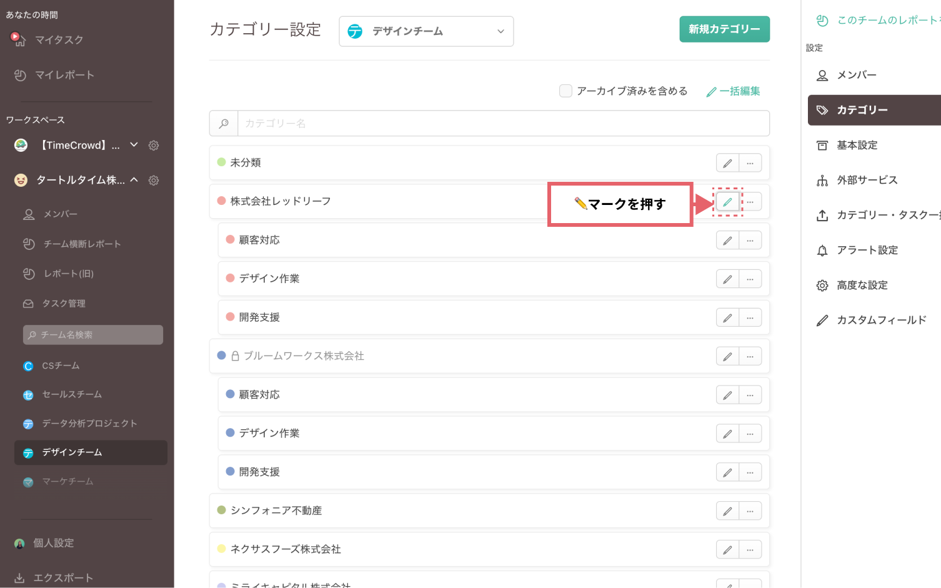Click the gear icon beside 【TimeCrowd】 workspace
The width and height of the screenshot is (941, 588).
tap(154, 146)
